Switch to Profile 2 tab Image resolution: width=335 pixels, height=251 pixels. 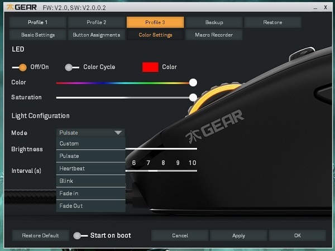click(x=97, y=22)
